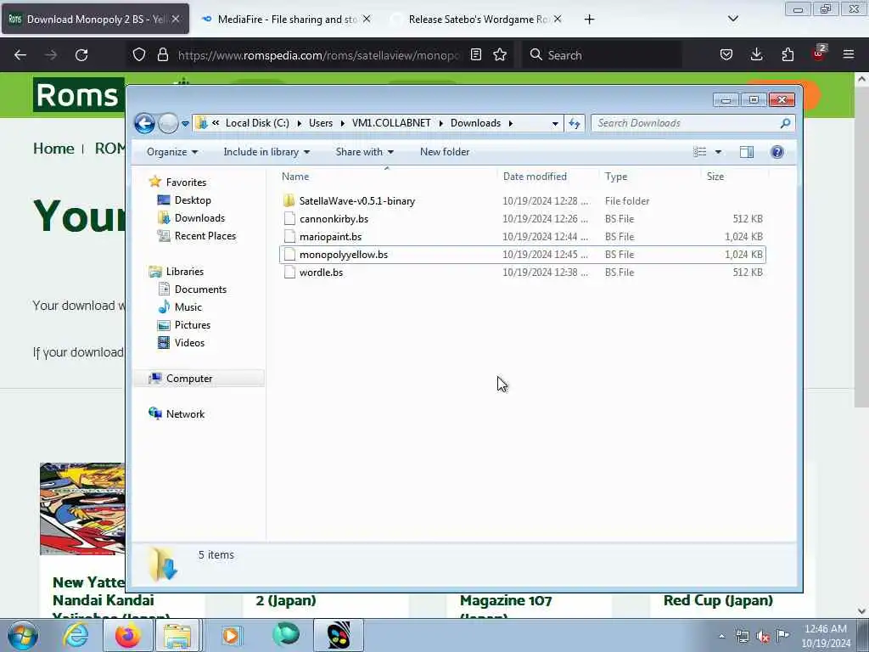Open Firefox downloads panel
The image size is (869, 652).
pyautogui.click(x=756, y=54)
